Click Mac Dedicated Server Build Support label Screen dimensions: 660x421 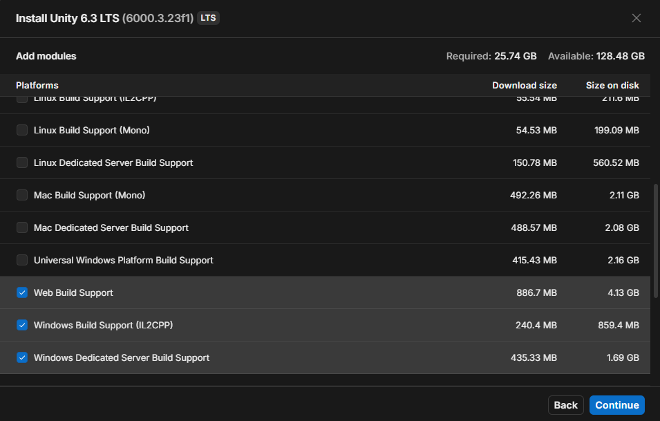pos(111,227)
